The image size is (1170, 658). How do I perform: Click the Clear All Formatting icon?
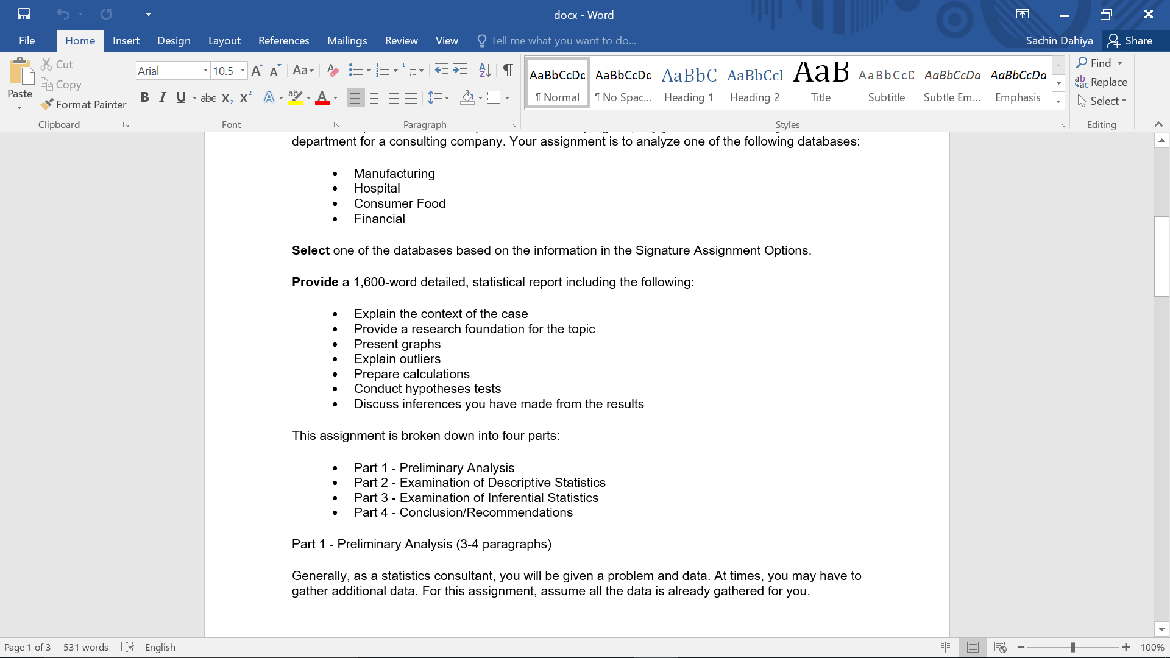tap(332, 71)
